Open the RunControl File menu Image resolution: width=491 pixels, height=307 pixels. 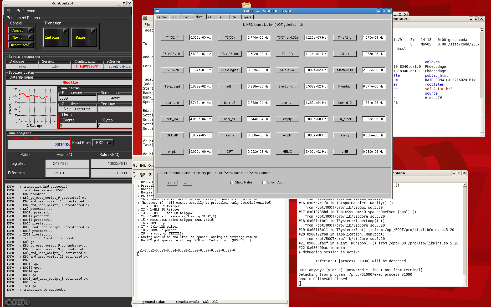9,11
